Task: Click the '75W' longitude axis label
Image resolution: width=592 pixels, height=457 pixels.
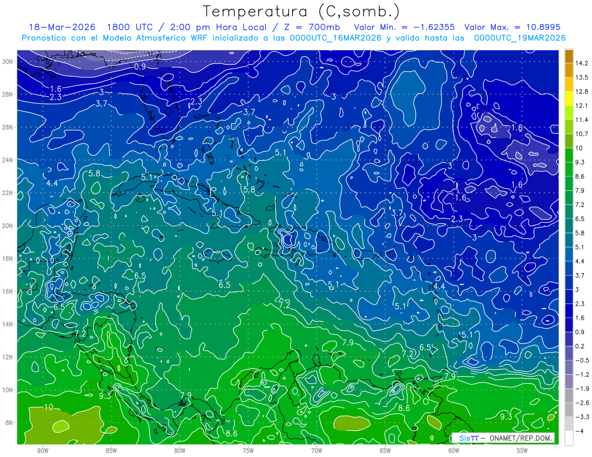Action: coord(248,451)
